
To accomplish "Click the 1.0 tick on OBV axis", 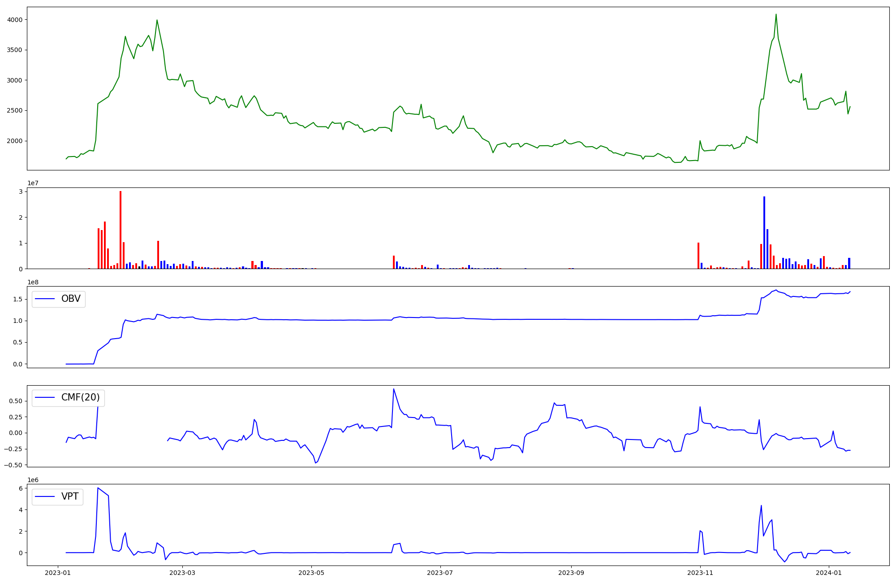I will [17, 321].
